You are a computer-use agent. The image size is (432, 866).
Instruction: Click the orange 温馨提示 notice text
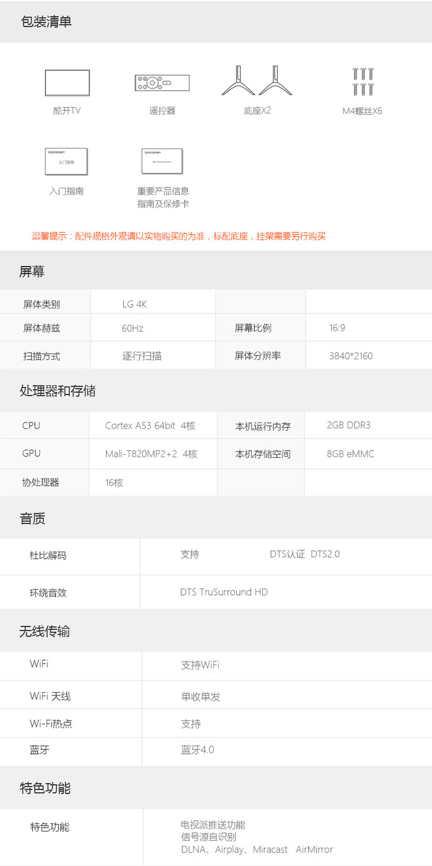tap(179, 236)
